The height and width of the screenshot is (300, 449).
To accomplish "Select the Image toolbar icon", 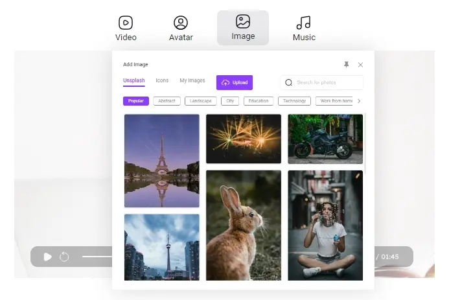I will tap(243, 28).
